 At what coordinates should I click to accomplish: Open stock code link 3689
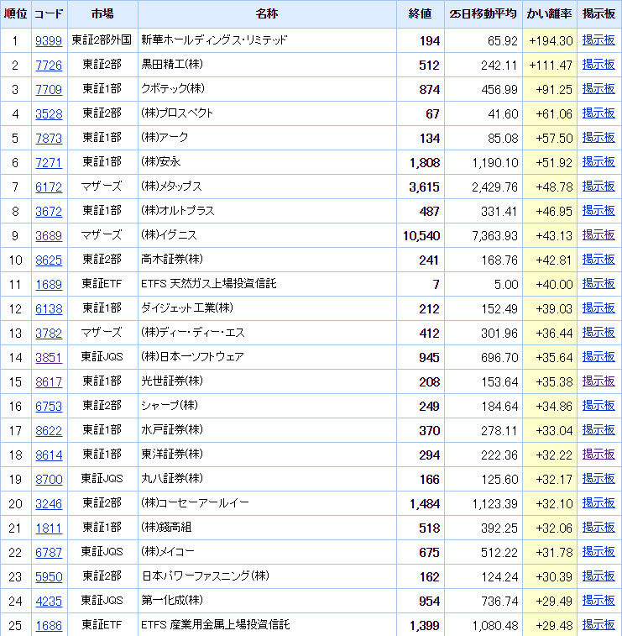pos(49,235)
